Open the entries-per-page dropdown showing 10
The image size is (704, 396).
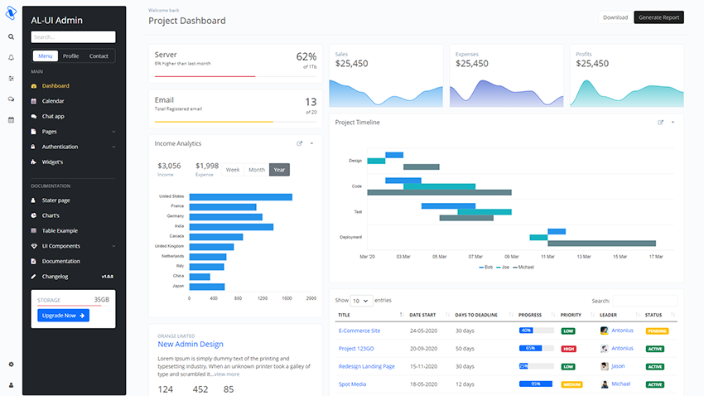coord(360,300)
